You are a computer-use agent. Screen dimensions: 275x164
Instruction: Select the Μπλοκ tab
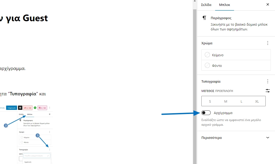(x=224, y=5)
